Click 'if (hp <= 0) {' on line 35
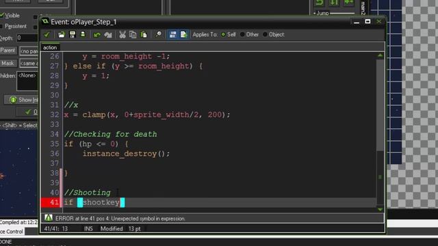 coord(96,144)
